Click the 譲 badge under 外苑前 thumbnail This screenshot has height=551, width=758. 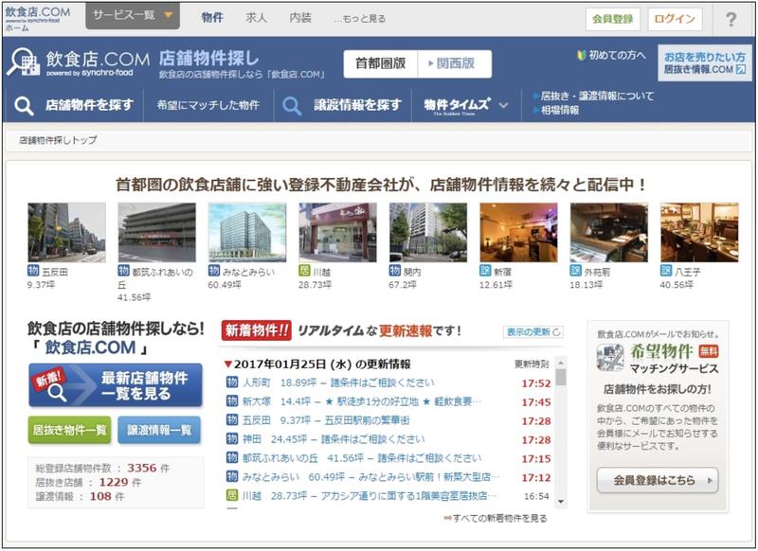point(575,271)
